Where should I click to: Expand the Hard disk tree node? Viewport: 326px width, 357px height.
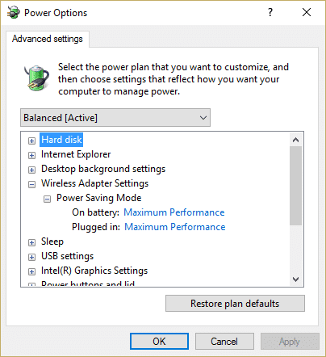coord(31,141)
